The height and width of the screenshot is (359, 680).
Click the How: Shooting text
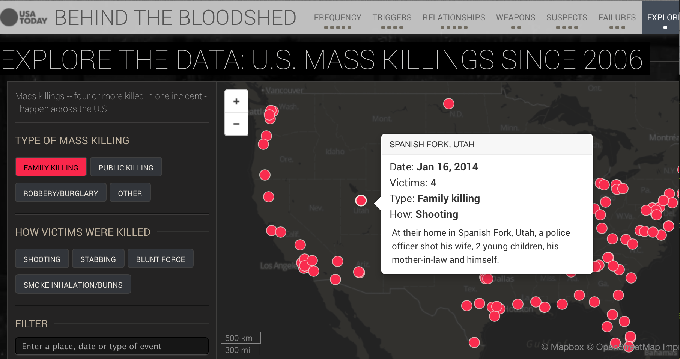pos(424,214)
